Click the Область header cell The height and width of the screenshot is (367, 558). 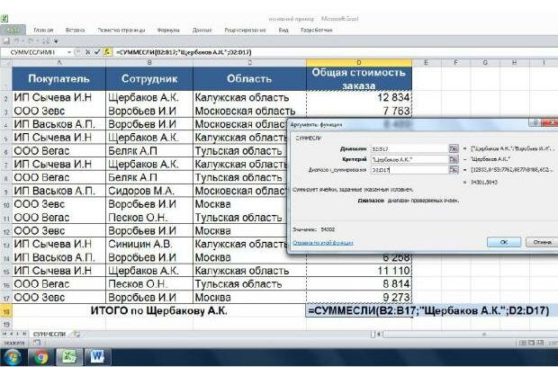pyautogui.click(x=249, y=78)
